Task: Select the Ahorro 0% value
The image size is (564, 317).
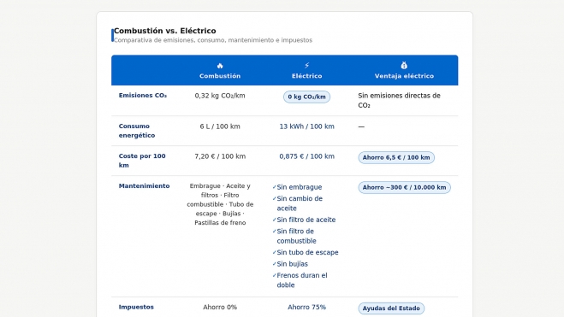Action: point(220,307)
